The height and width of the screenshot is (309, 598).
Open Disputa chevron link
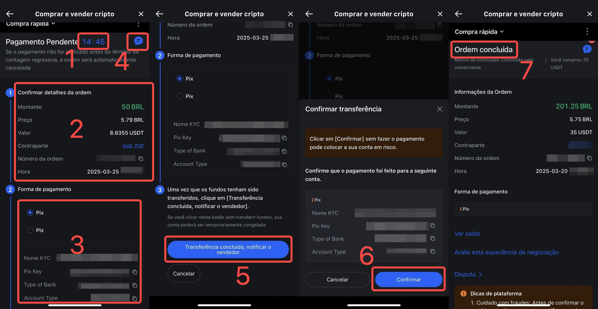[x=468, y=274]
